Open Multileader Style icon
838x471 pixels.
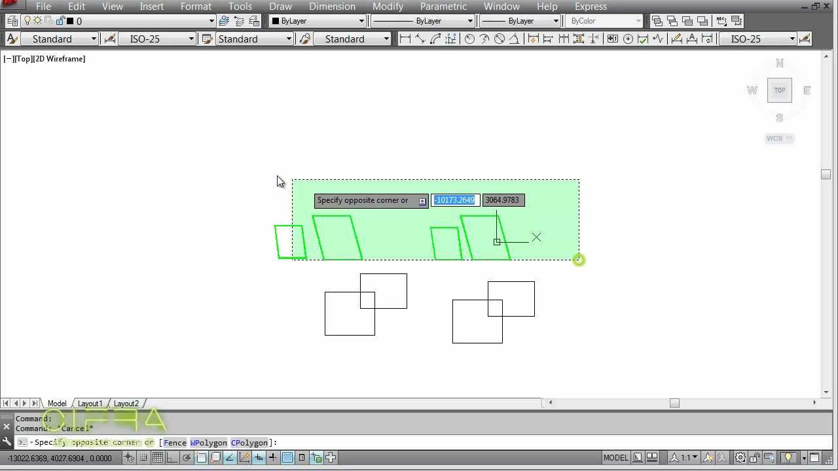(304, 39)
